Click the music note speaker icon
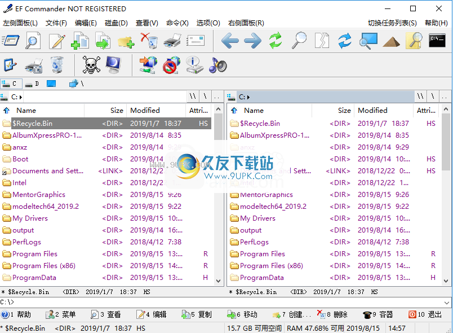 [218, 65]
